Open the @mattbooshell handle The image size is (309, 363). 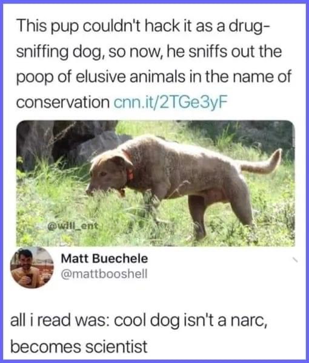(104, 274)
